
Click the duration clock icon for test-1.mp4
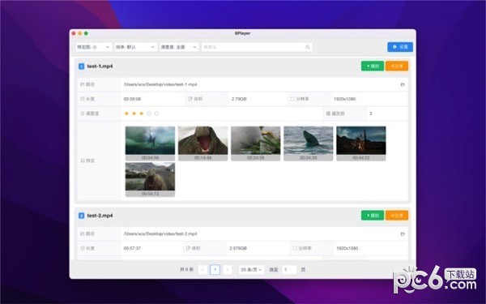pos(83,99)
